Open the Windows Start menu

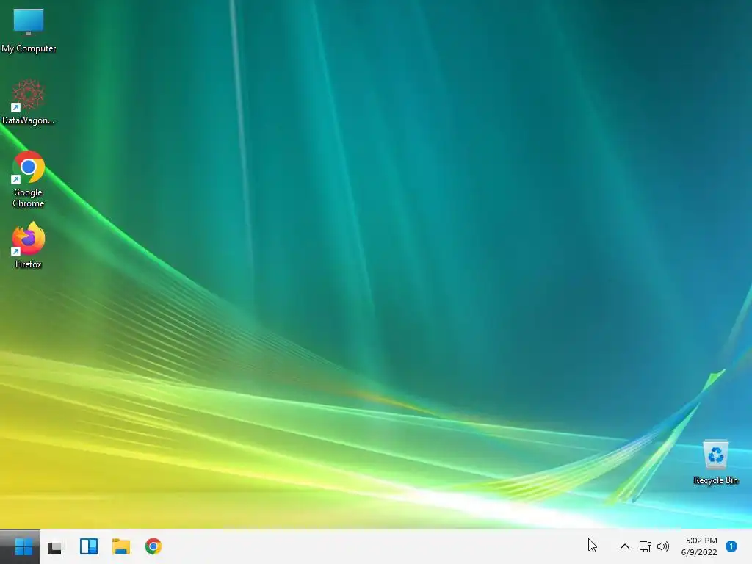[x=23, y=546]
